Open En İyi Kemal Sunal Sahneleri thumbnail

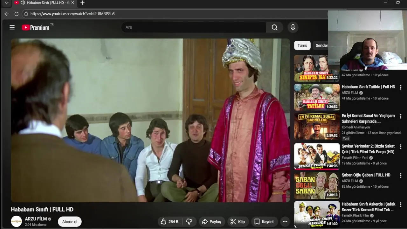tap(317, 126)
